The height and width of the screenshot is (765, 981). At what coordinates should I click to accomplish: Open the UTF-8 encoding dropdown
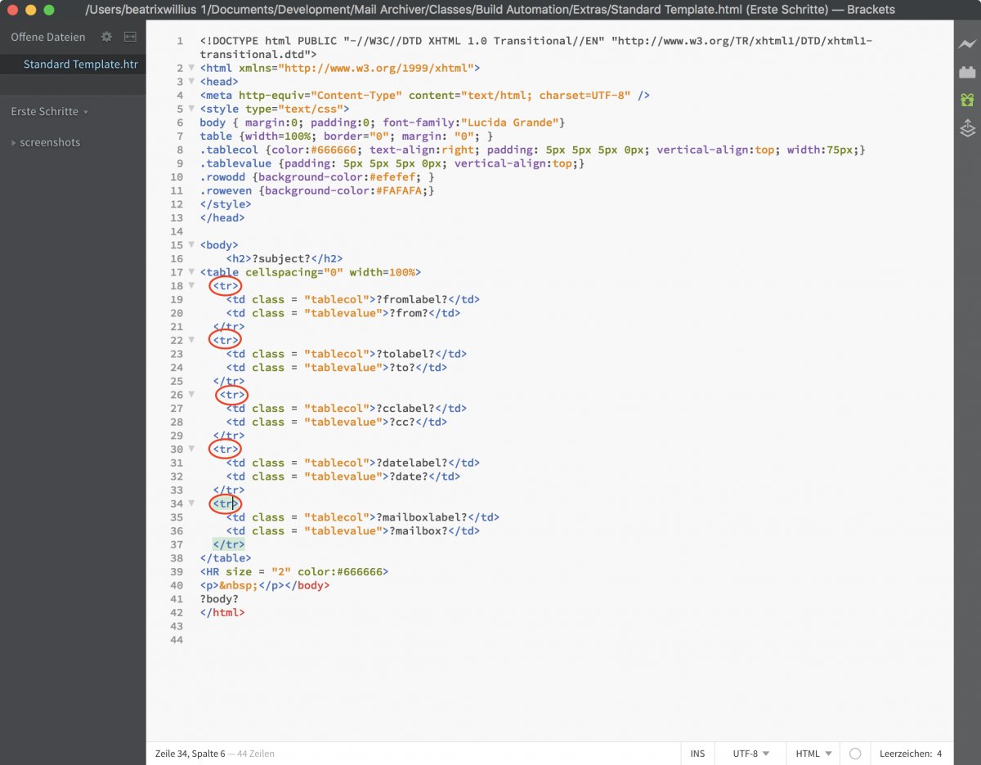pyautogui.click(x=750, y=754)
